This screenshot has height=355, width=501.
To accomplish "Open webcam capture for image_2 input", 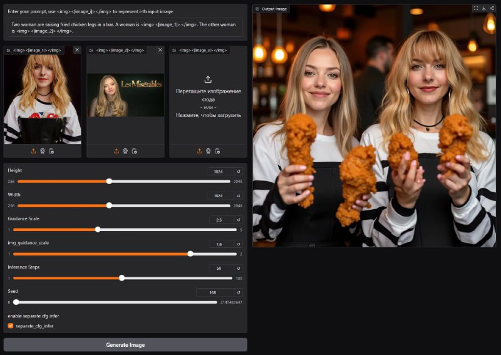I will coord(125,151).
